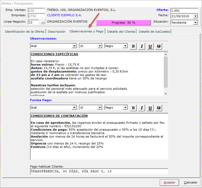This screenshot has height=188, width=202.
Task: Click the Pago habitual Cliente text field
Action: point(99,171)
